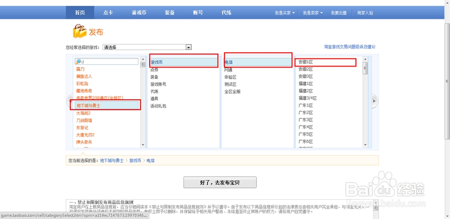Select server 广东5区
The width and height of the screenshot is (450, 219).
pos(306,134)
